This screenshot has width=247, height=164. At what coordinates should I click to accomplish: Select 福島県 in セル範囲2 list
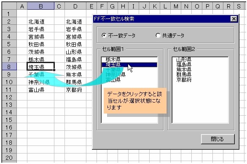coord(184,65)
